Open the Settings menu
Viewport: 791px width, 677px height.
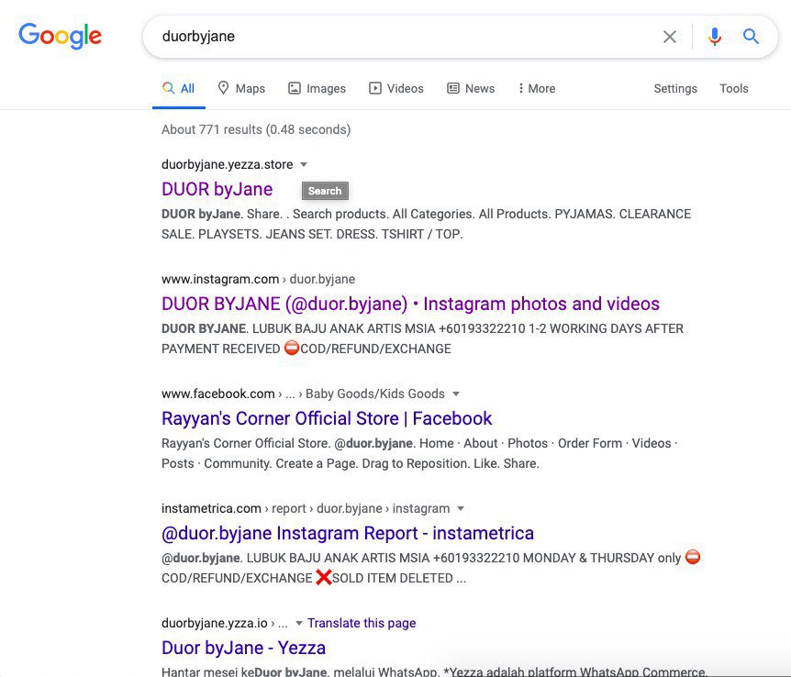(675, 88)
